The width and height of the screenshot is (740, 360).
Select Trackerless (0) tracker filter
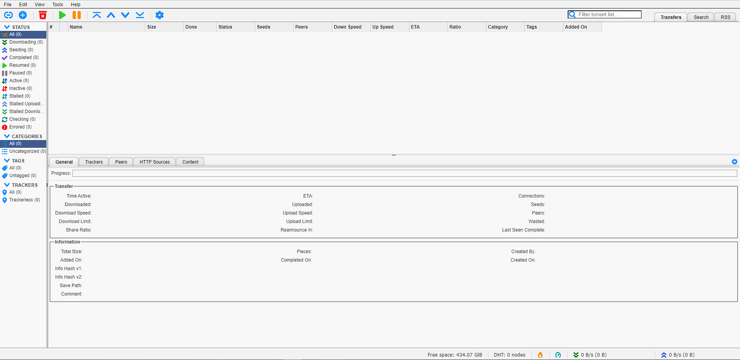23,200
